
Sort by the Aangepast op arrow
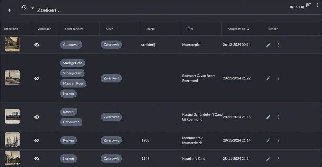pyautogui.click(x=248, y=29)
